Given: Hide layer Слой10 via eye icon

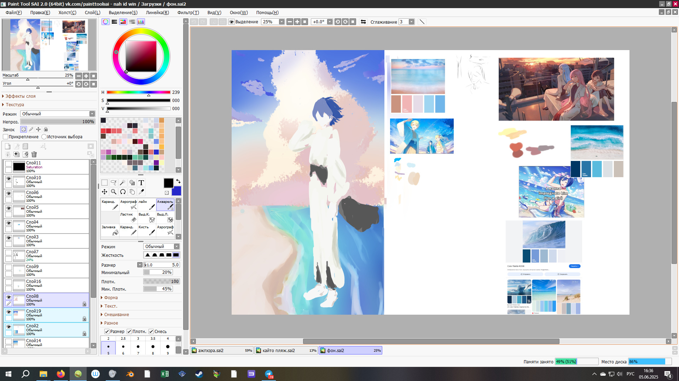Looking at the screenshot, I should [8, 179].
